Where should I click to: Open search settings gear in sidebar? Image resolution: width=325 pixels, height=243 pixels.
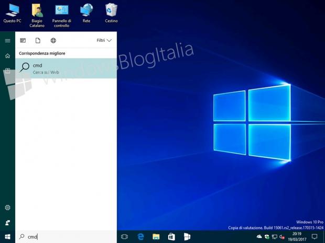(7, 207)
